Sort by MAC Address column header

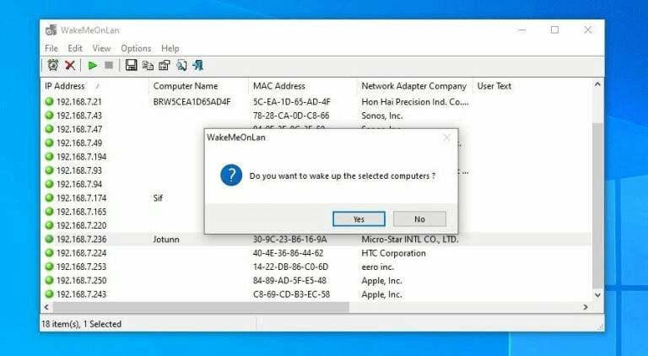click(278, 86)
